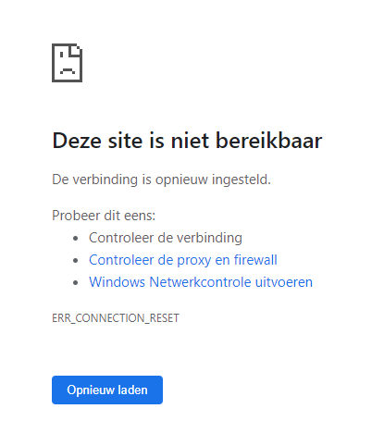Click the bullet before the proxy en firewall link
Image resolution: width=372 pixels, height=421 pixels.
coord(76,260)
